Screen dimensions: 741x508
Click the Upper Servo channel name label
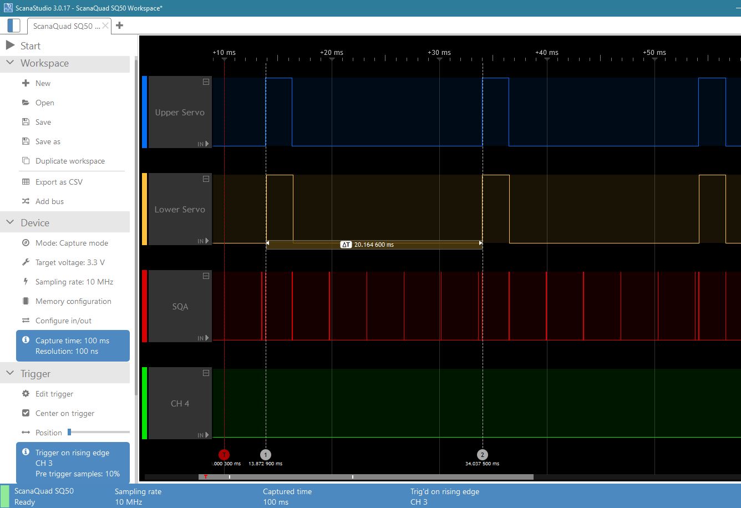tap(180, 112)
